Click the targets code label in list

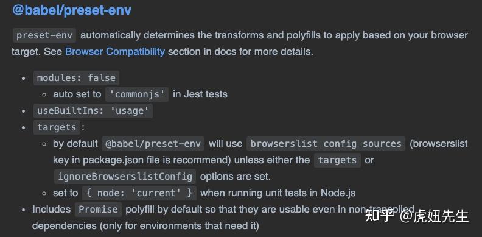pos(57,127)
